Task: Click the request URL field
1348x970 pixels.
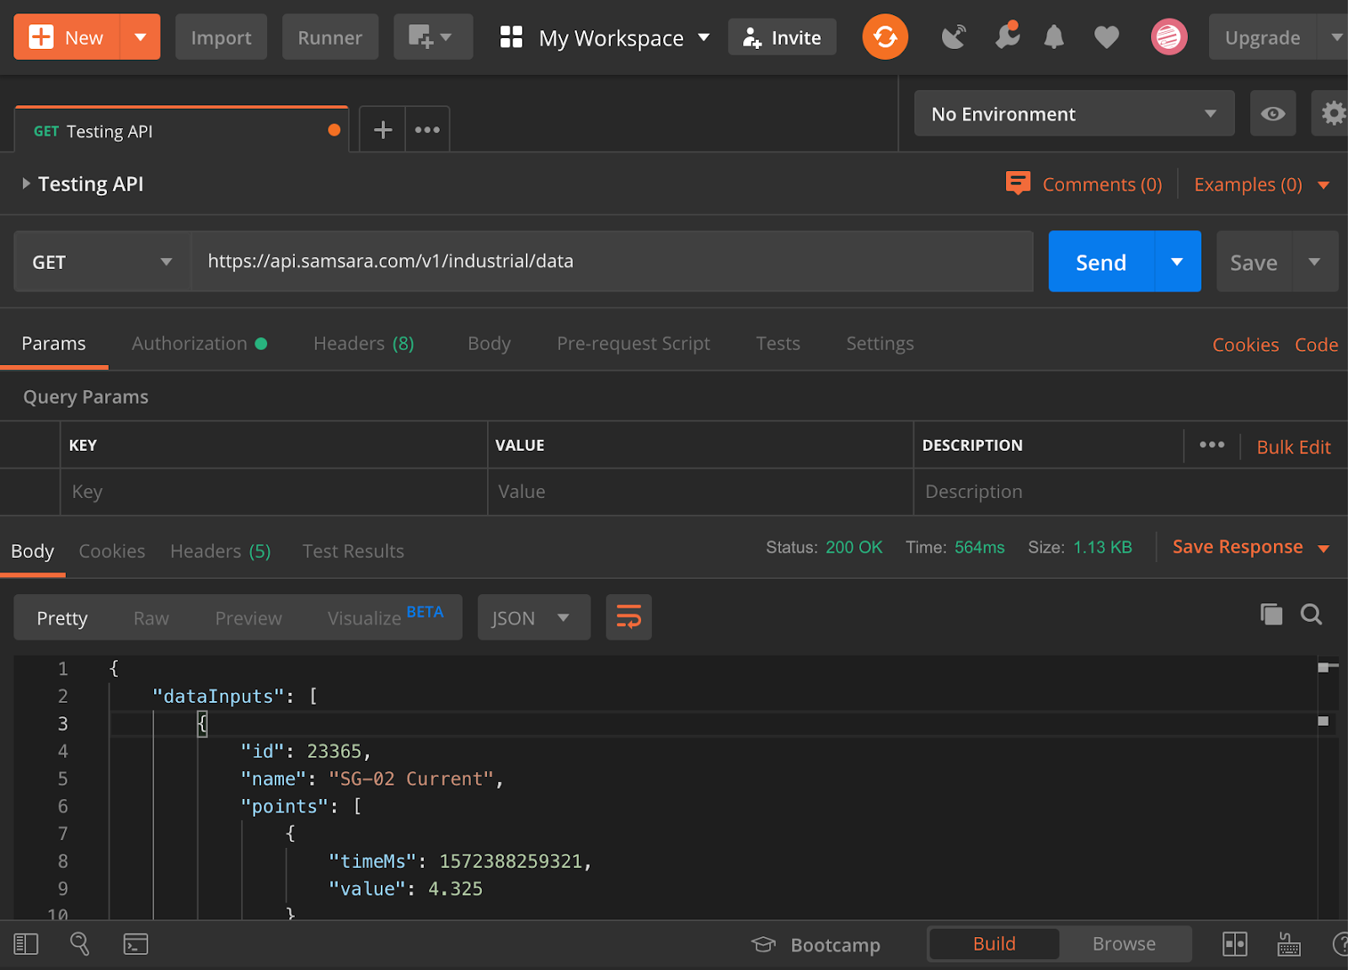Action: [x=612, y=261]
